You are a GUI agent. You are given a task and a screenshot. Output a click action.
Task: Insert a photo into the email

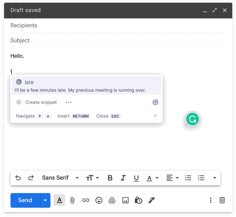[125, 200]
